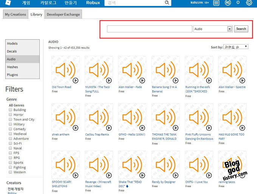
Task: Play Banana Song audio preview
Action: point(175,80)
